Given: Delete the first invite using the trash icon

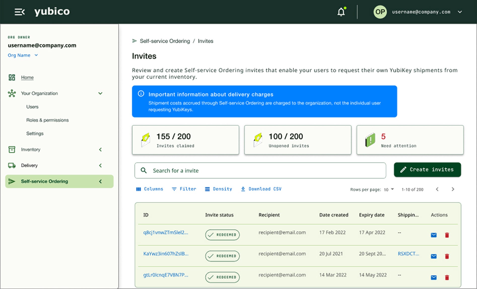Looking at the screenshot, I should click(x=447, y=235).
